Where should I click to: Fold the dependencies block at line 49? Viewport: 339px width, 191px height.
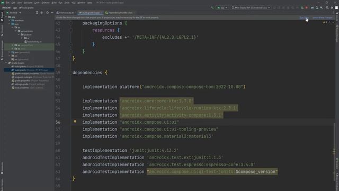pos(71,73)
